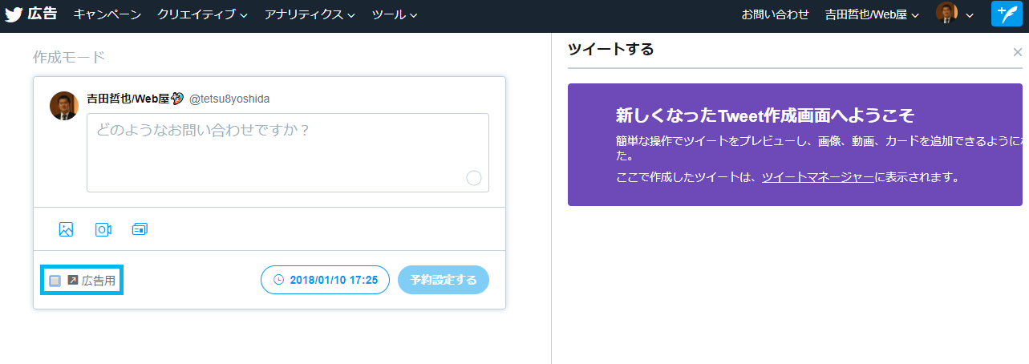Image resolution: width=1029 pixels, height=364 pixels.
Task: Click the add video icon
Action: coord(103,229)
